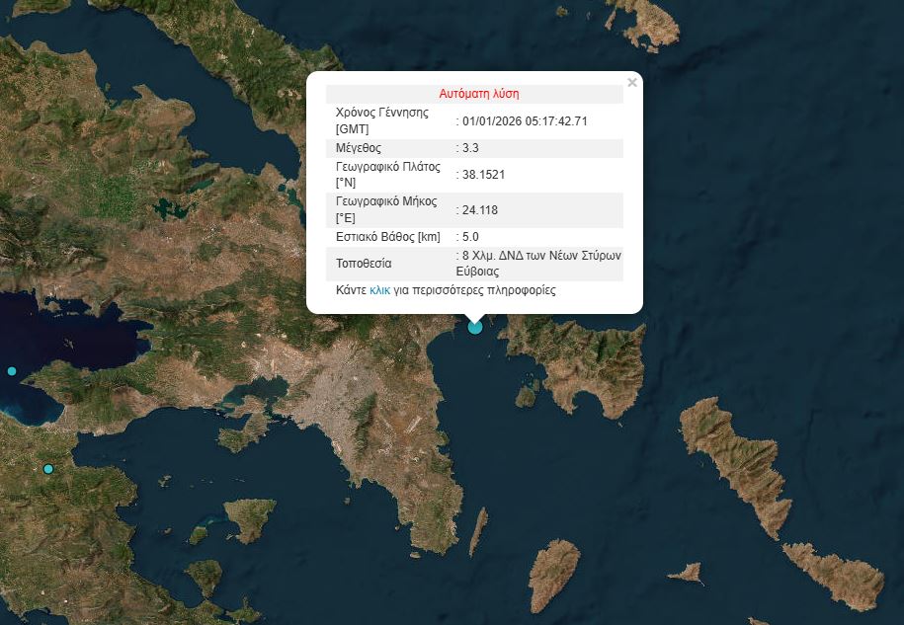Click the red 'Αυτόματη λύση' header
This screenshot has height=625, width=904.
tap(479, 94)
